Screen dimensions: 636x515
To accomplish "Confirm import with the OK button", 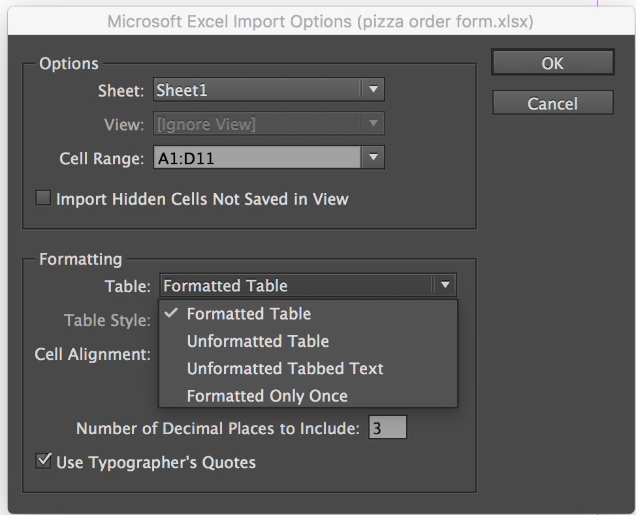I will click(552, 63).
